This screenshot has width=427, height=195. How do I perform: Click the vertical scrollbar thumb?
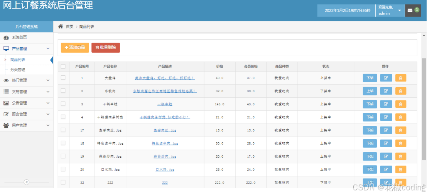424,108
